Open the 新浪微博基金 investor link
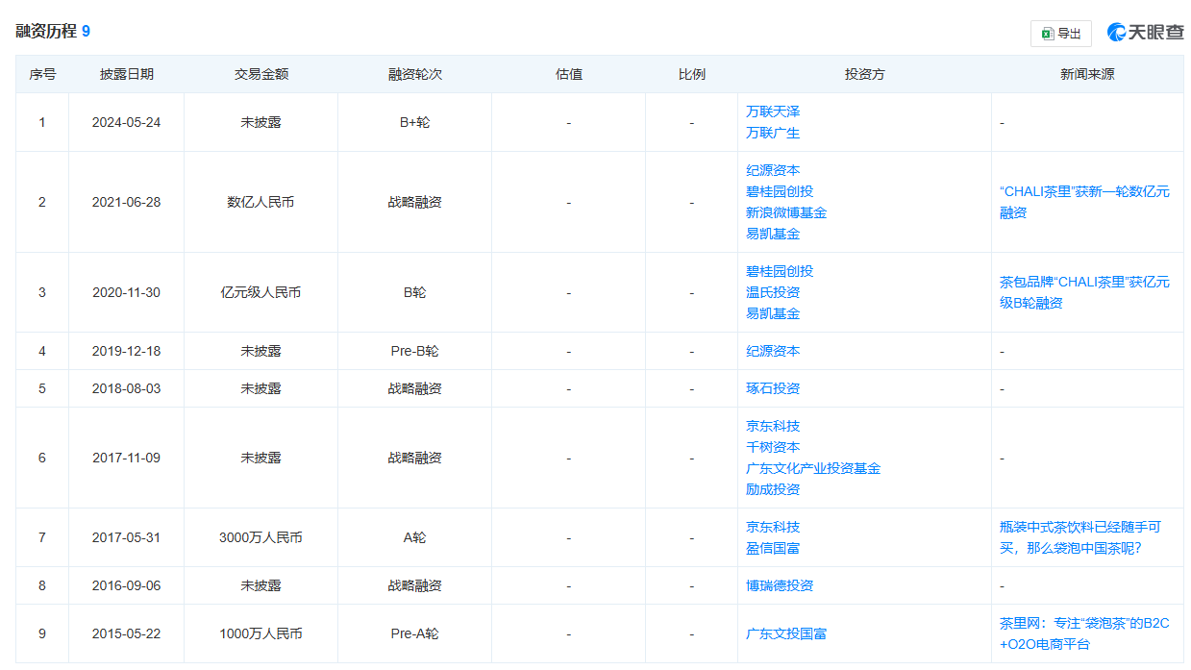The width and height of the screenshot is (1191, 670). 785,211
